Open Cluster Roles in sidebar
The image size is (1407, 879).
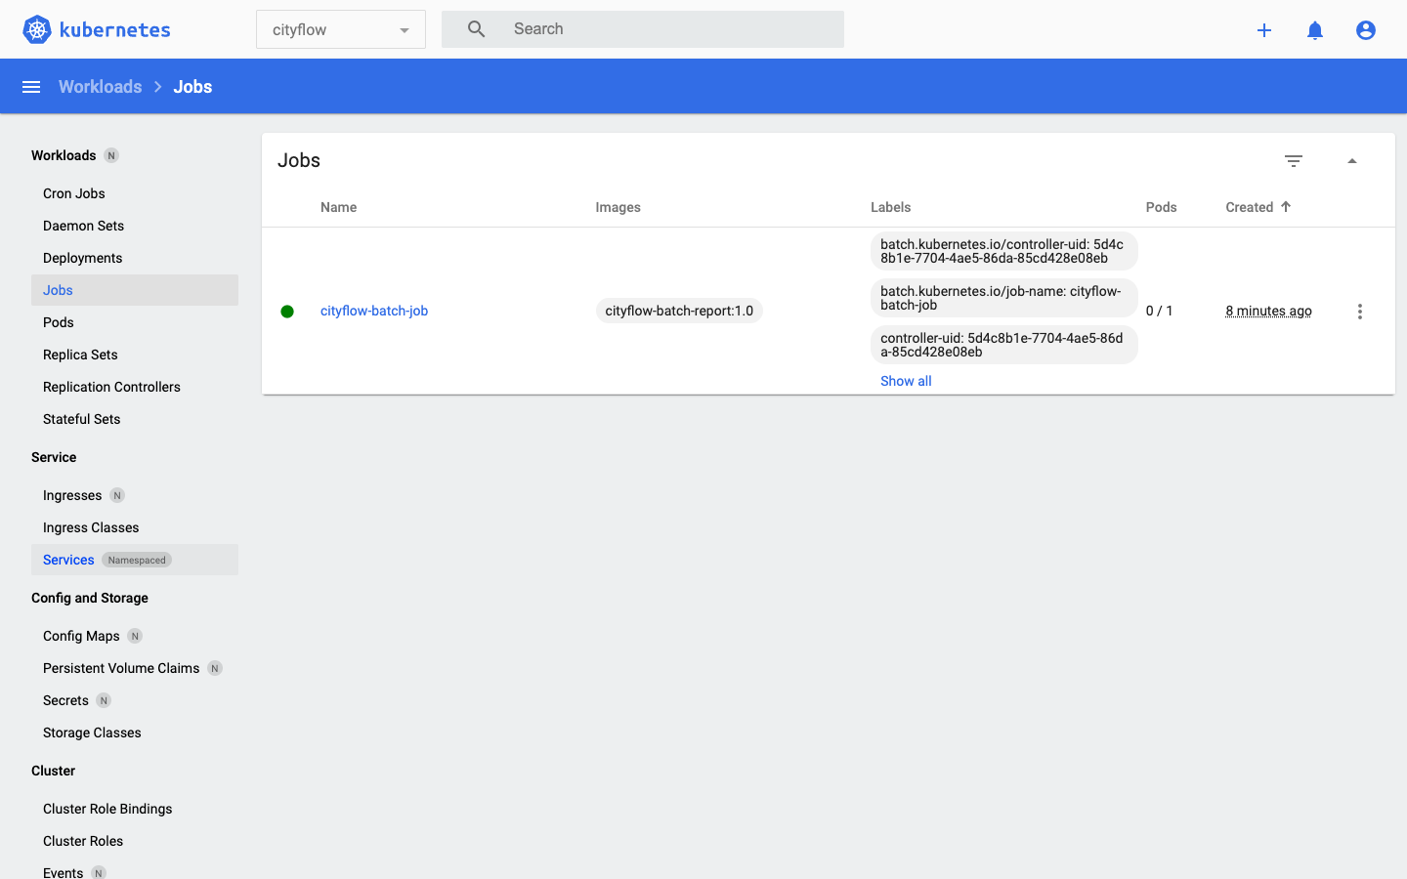(x=135, y=841)
